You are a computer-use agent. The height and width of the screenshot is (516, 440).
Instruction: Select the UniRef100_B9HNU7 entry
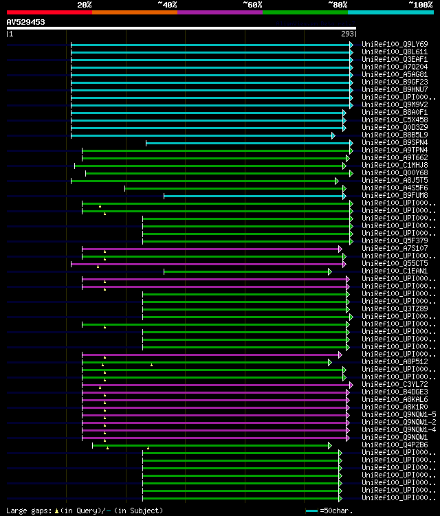(395, 89)
